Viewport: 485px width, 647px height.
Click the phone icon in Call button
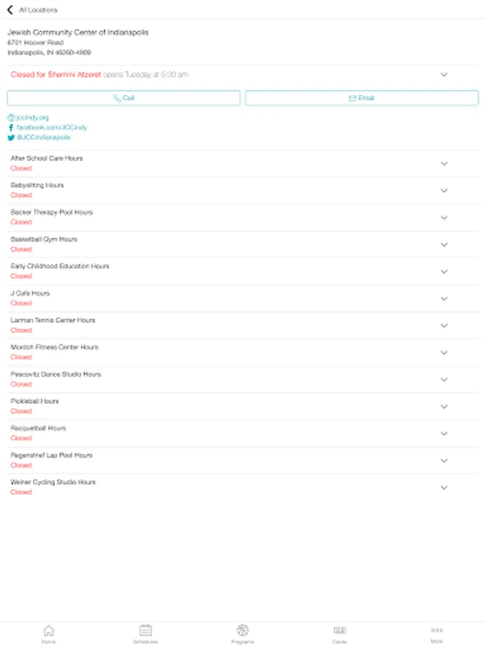[x=117, y=98]
